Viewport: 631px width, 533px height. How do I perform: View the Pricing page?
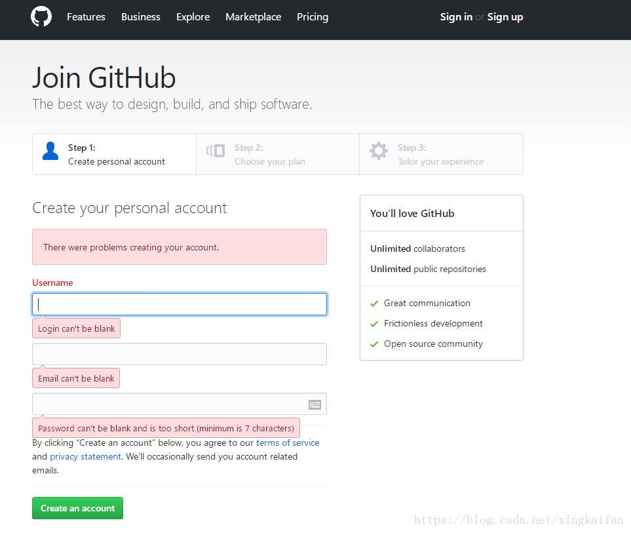click(313, 17)
